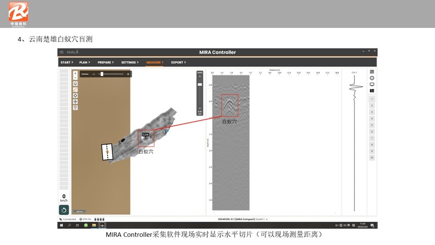435x245 pixels.
Task: Open the taskbar clock showing 11:29
Action: [x=363, y=225]
